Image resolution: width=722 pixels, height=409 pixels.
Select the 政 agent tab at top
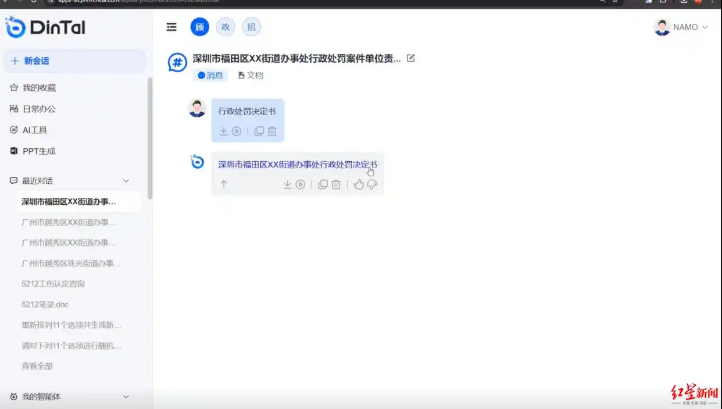tap(225, 27)
